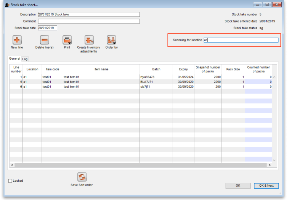
Task: Select the General tab
Action: pyautogui.click(x=14, y=59)
